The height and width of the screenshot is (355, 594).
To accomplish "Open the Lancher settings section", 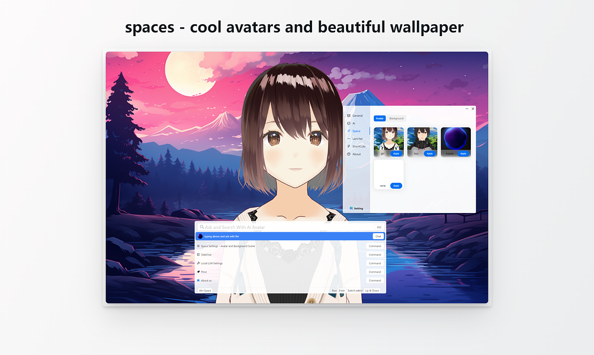I will 355,139.
